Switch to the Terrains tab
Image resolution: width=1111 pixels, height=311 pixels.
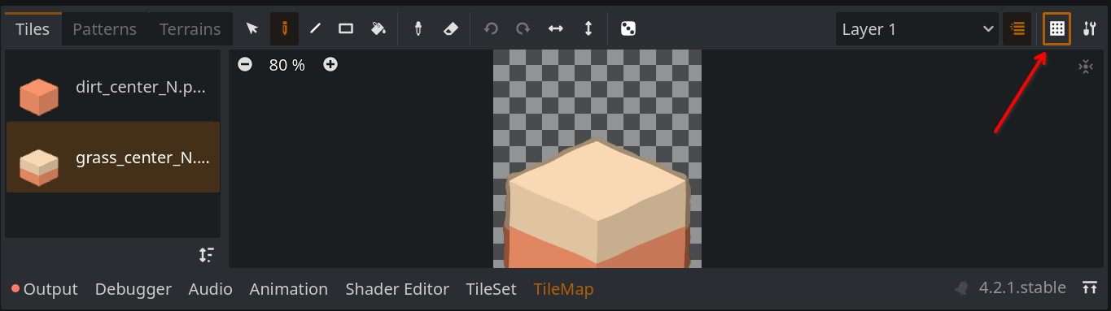(x=190, y=29)
